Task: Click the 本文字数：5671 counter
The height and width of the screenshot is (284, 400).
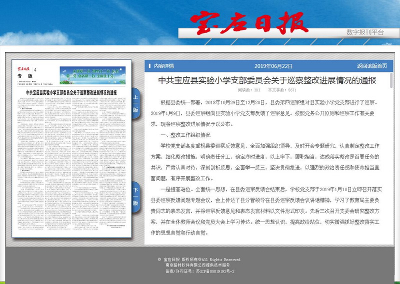Action: click(x=282, y=90)
